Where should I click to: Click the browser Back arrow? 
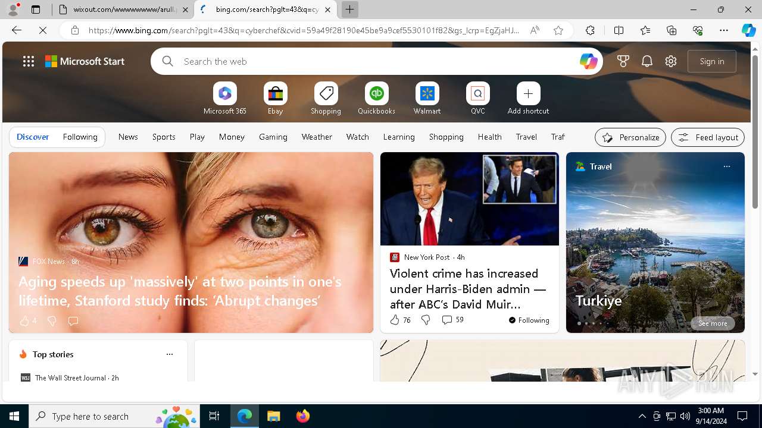coord(17,30)
